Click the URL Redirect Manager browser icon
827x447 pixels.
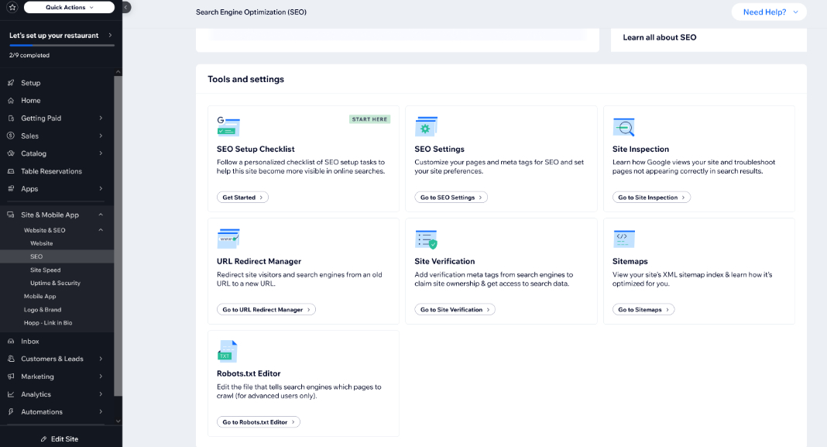(x=227, y=237)
